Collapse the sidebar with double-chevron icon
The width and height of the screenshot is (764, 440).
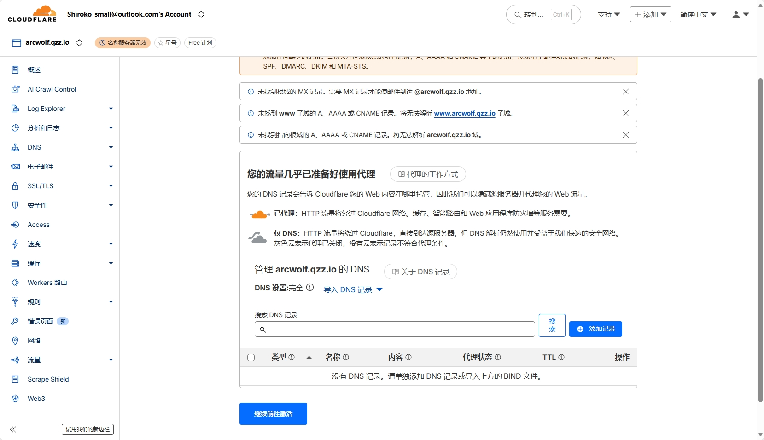pos(13,429)
